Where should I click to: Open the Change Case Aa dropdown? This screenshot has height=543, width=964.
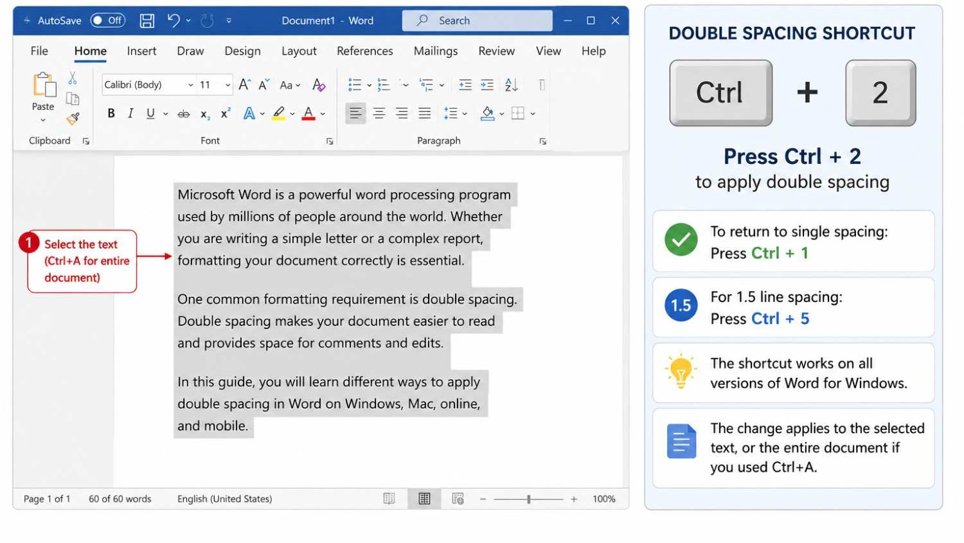[x=290, y=85]
